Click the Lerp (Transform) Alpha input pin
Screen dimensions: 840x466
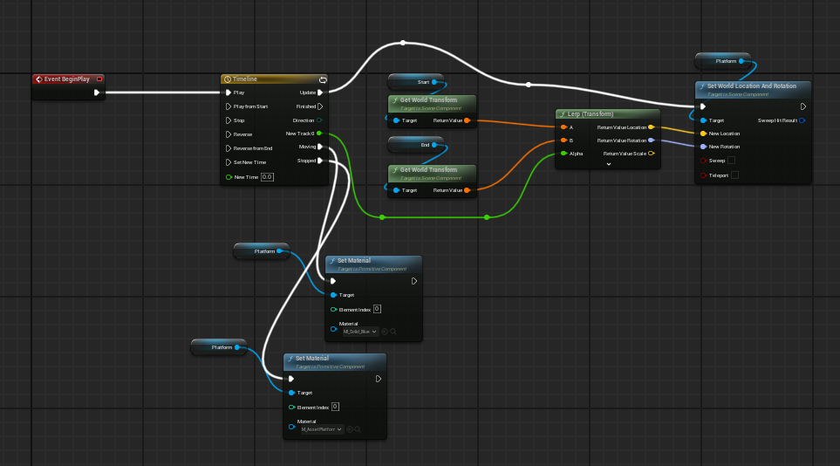(563, 154)
